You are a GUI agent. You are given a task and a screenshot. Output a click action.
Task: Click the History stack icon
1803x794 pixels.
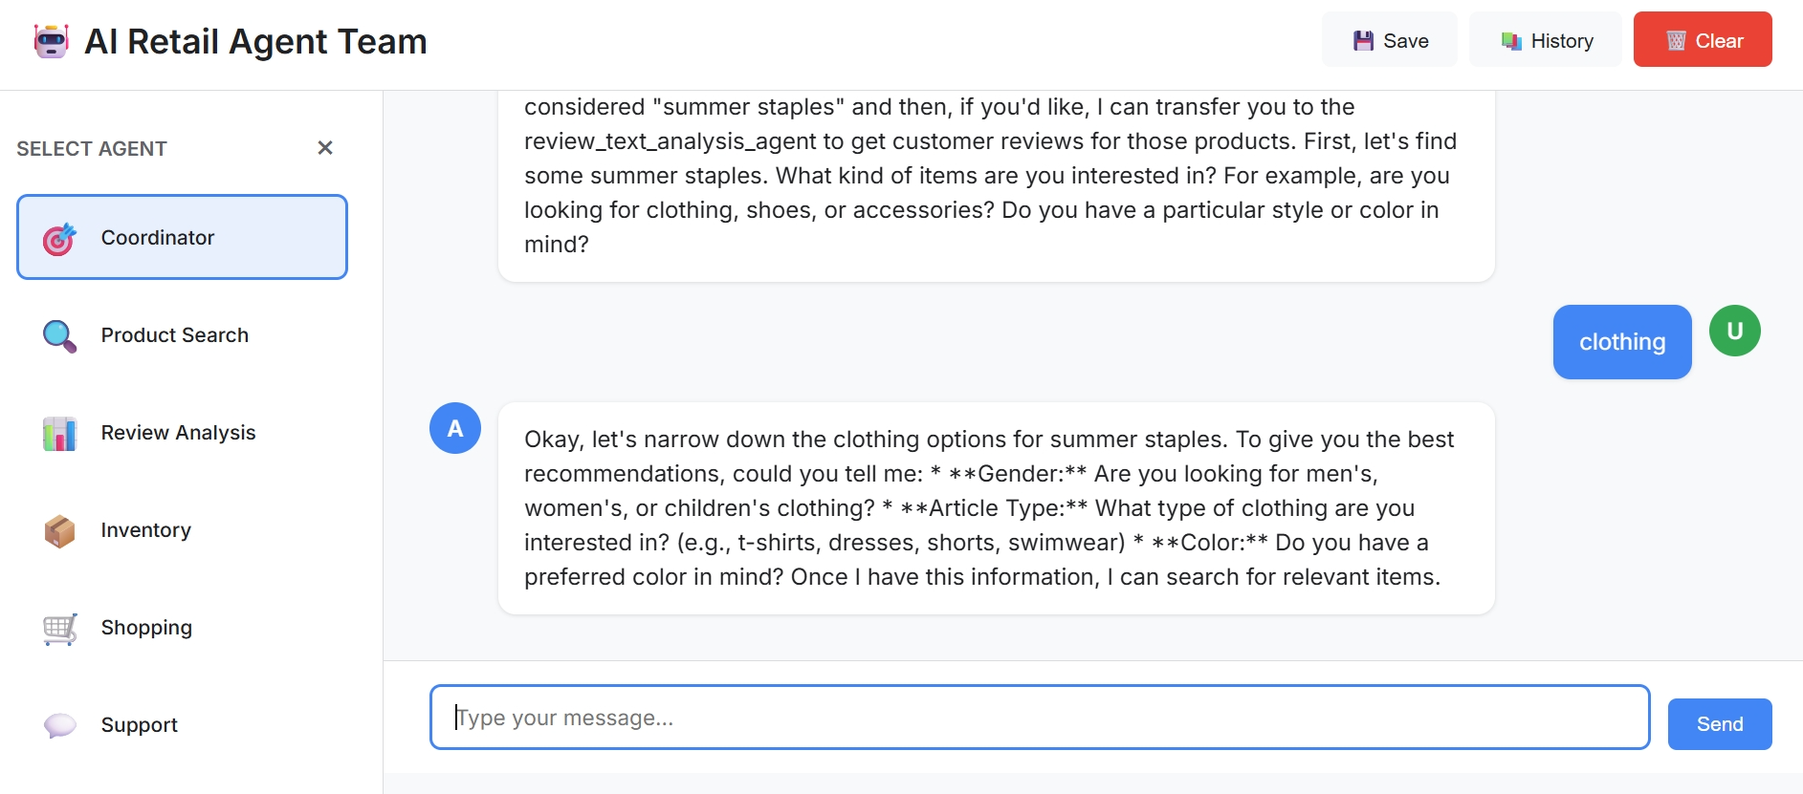(x=1511, y=41)
